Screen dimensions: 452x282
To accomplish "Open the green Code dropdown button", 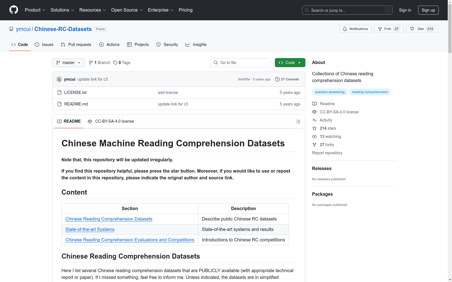I will [x=290, y=63].
